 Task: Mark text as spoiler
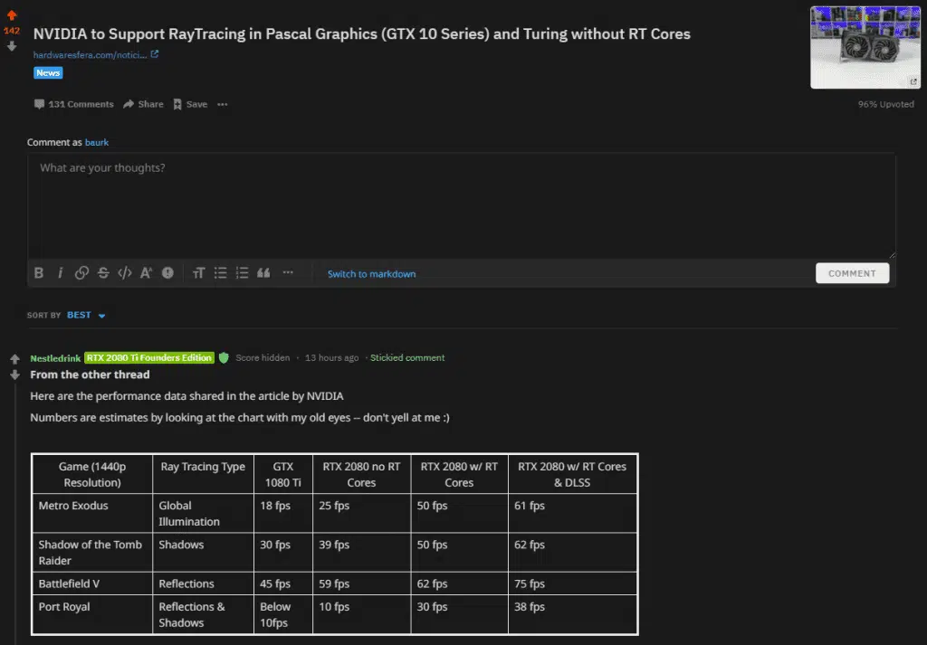point(167,273)
